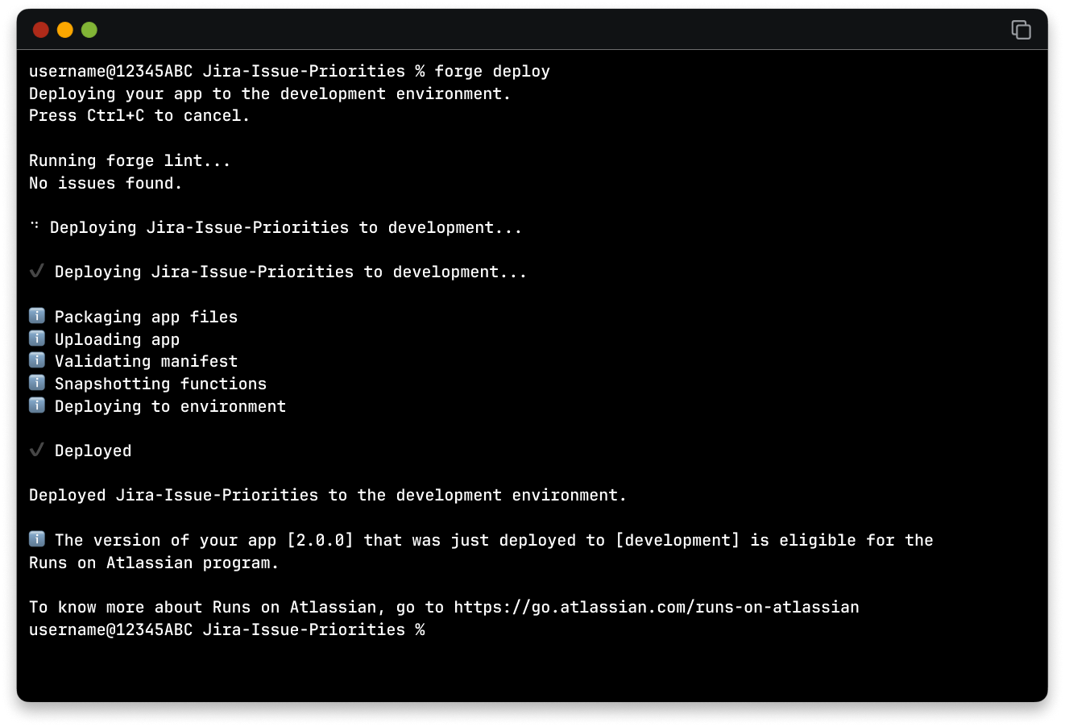Image resolution: width=1065 pixels, height=727 pixels.
Task: Click info icon beside Deploying to environment
Action: (37, 405)
